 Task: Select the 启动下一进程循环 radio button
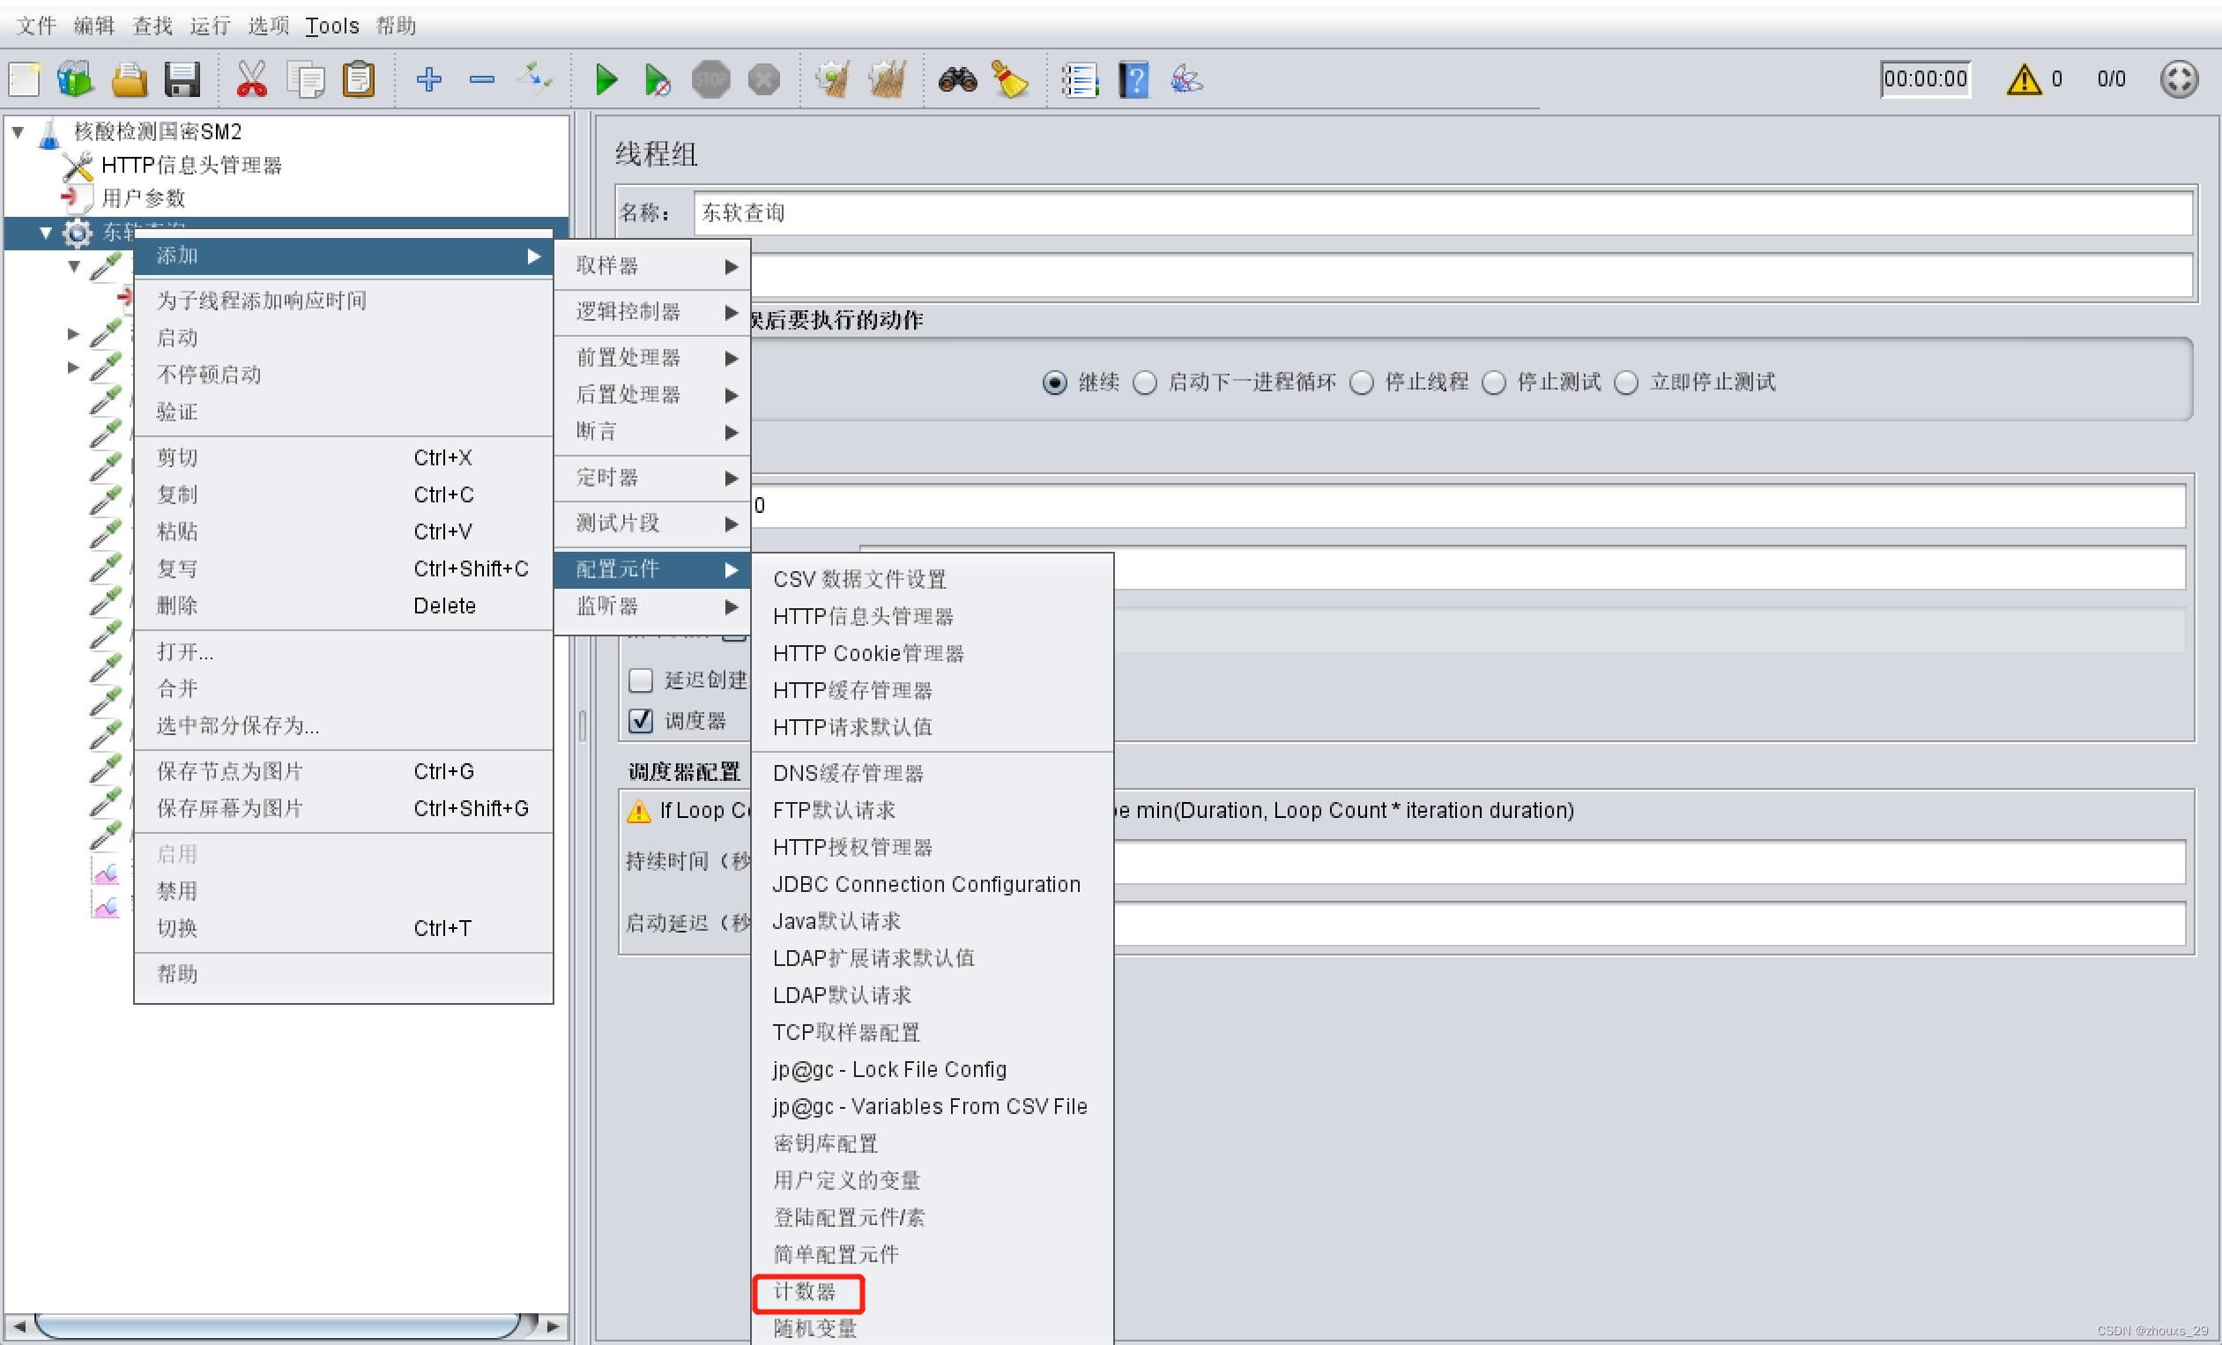pos(1145,383)
